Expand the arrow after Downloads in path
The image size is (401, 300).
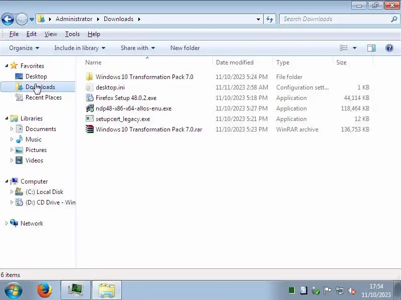(x=139, y=19)
